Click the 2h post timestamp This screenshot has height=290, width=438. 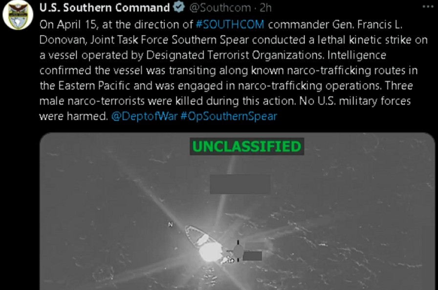point(265,8)
